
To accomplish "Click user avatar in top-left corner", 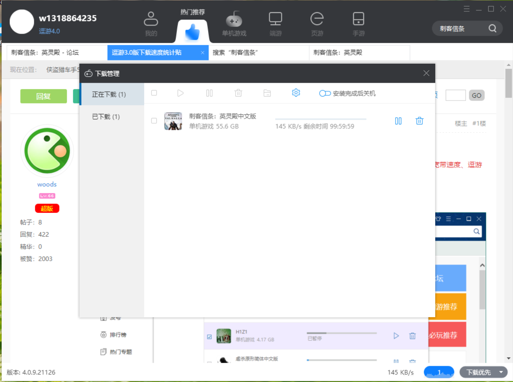I will [21, 22].
